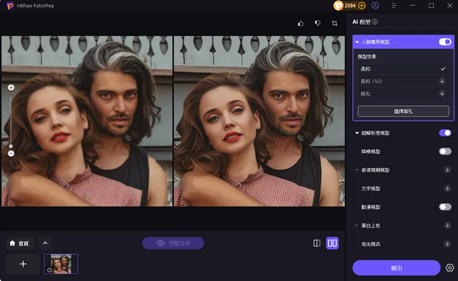Screen dimensions: 458x281
Task: Download the 文字模型 model
Action: tap(447, 188)
